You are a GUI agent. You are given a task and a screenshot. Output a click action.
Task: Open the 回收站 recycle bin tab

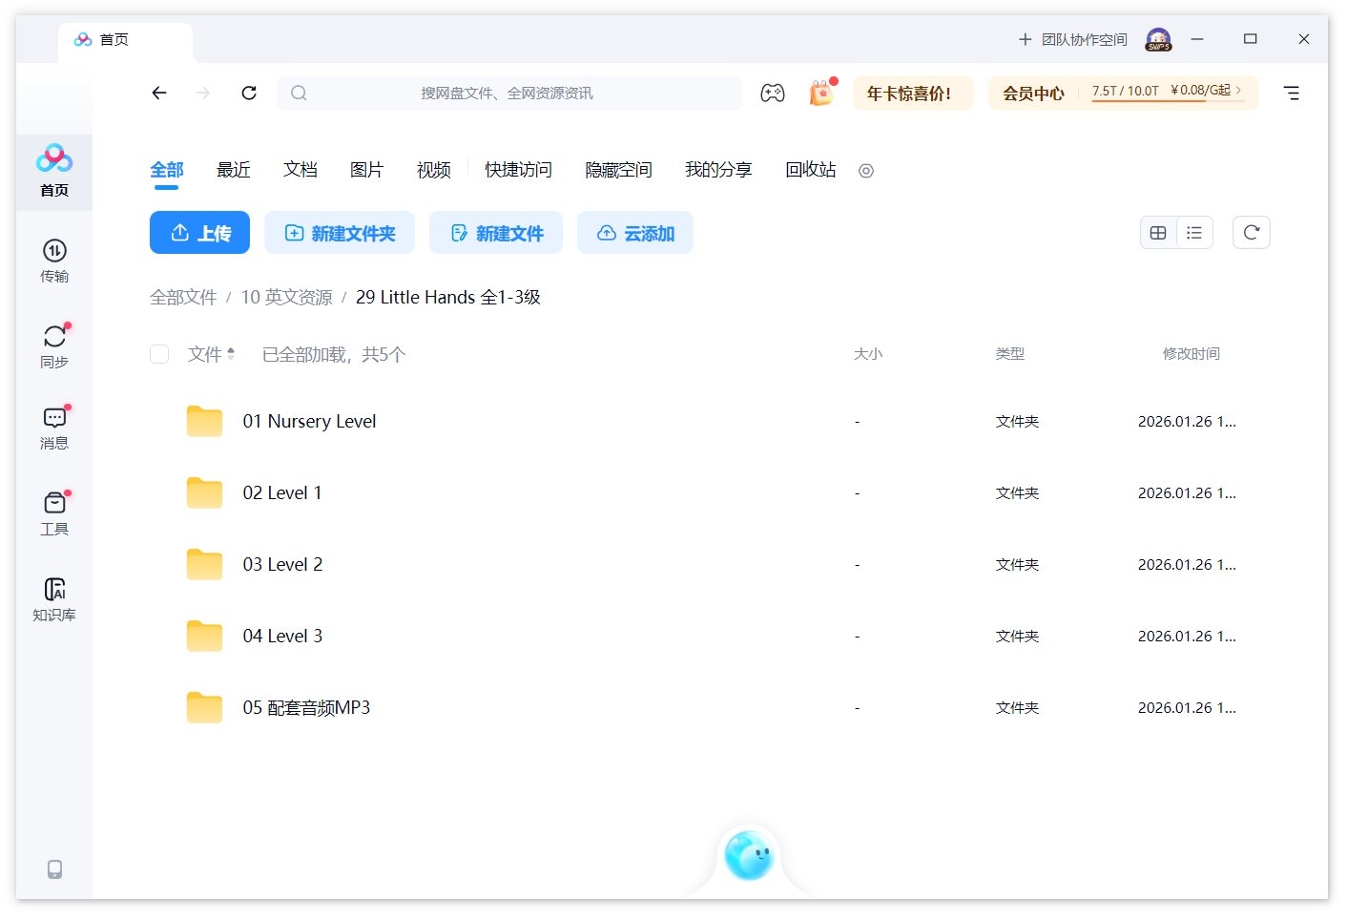809,169
